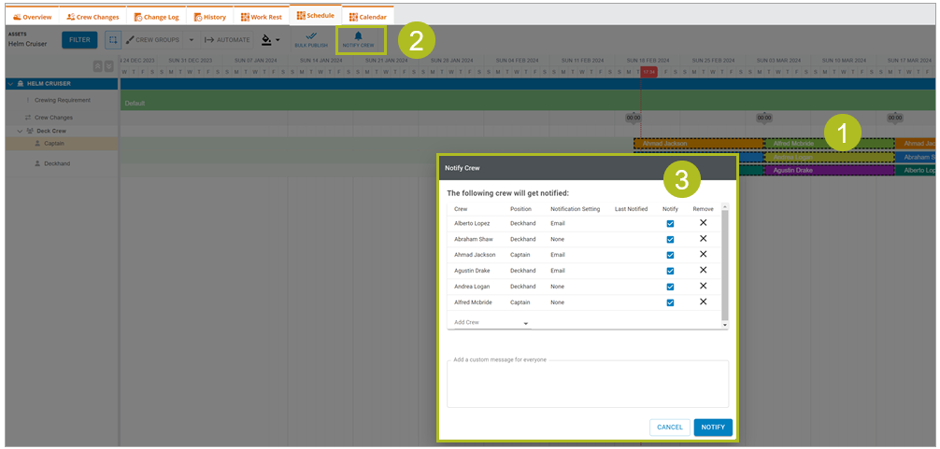
Task: Open the Work Rest tab
Action: coord(261,17)
